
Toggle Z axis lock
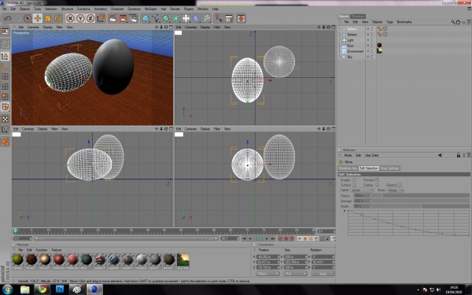tap(90, 18)
